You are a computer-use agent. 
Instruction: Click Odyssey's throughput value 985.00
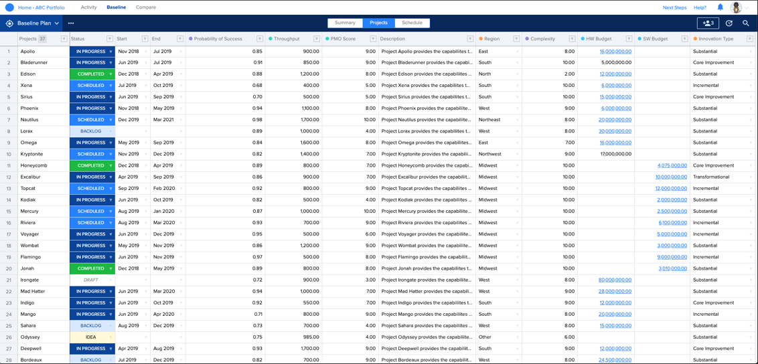pyautogui.click(x=311, y=337)
